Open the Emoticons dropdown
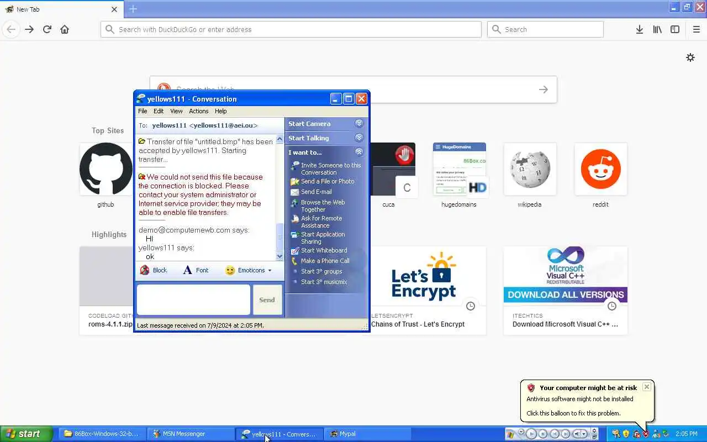Image resolution: width=707 pixels, height=442 pixels. click(249, 270)
